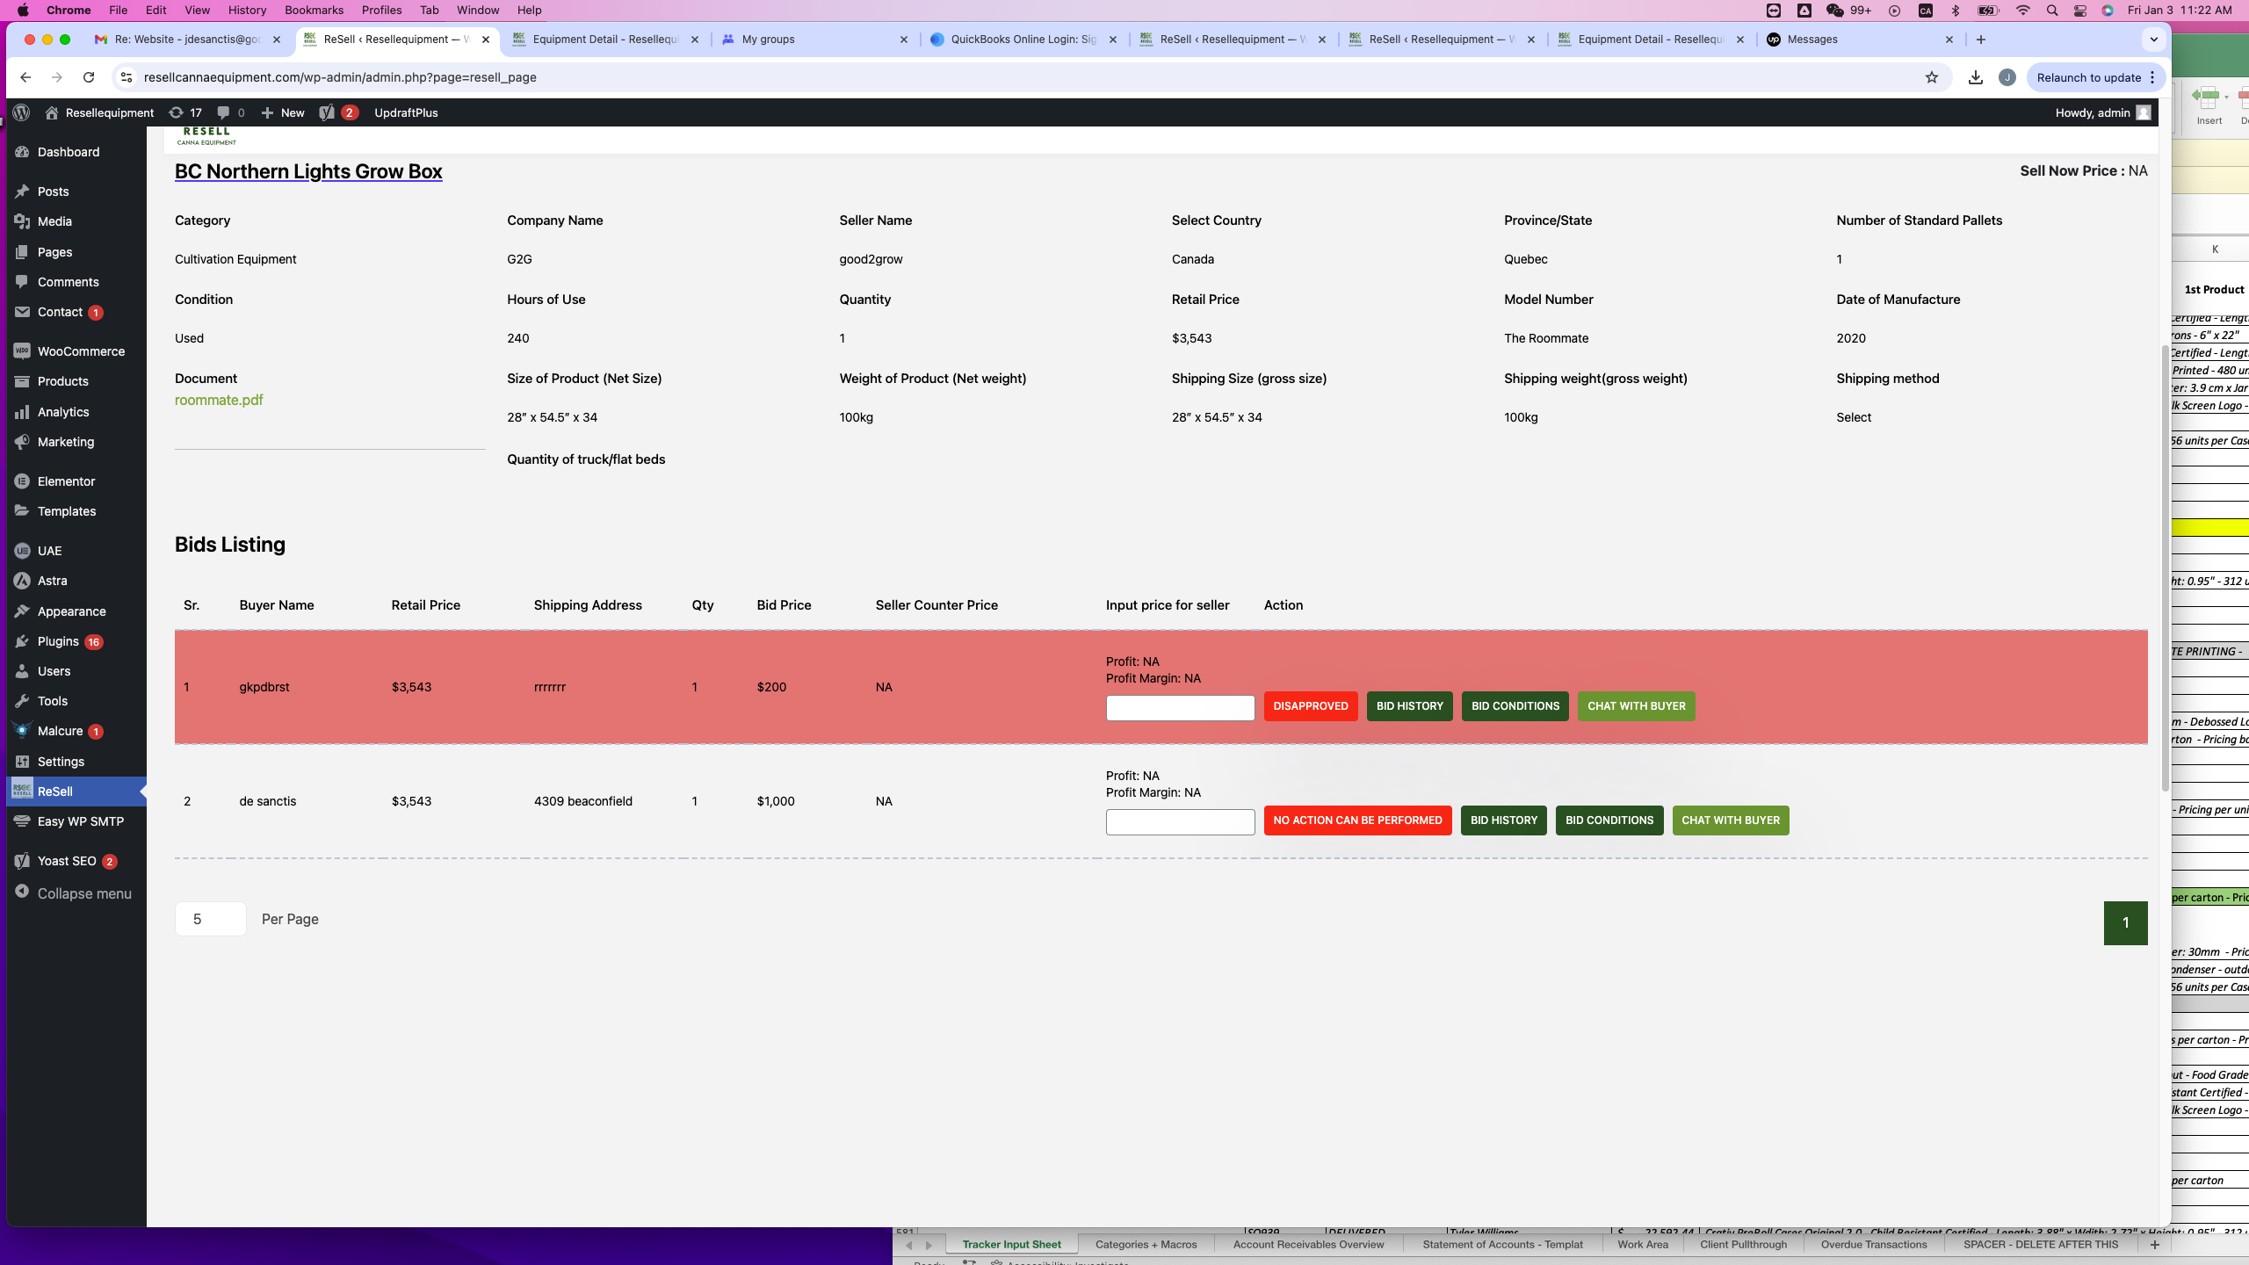This screenshot has height=1265, width=2249.
Task: Collapse the WordPress admin menu
Action: [x=84, y=893]
